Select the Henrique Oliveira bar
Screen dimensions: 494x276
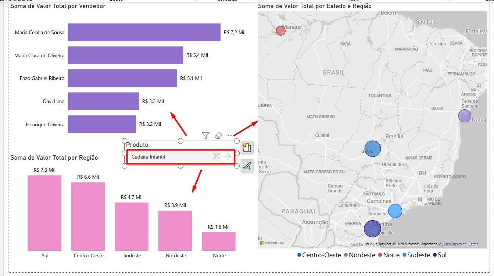point(102,124)
